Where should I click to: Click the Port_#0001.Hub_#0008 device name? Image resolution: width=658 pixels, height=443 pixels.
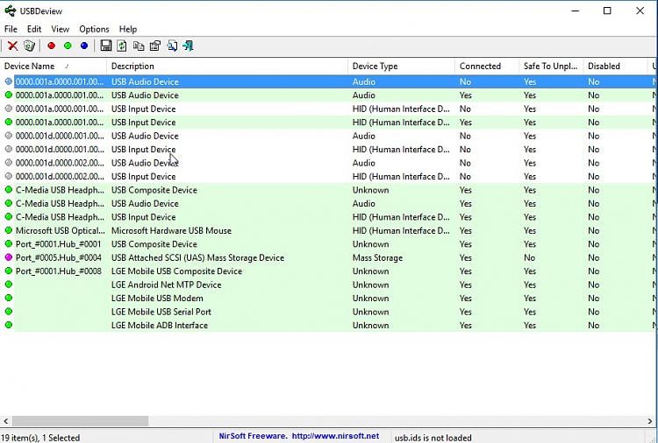pos(58,271)
